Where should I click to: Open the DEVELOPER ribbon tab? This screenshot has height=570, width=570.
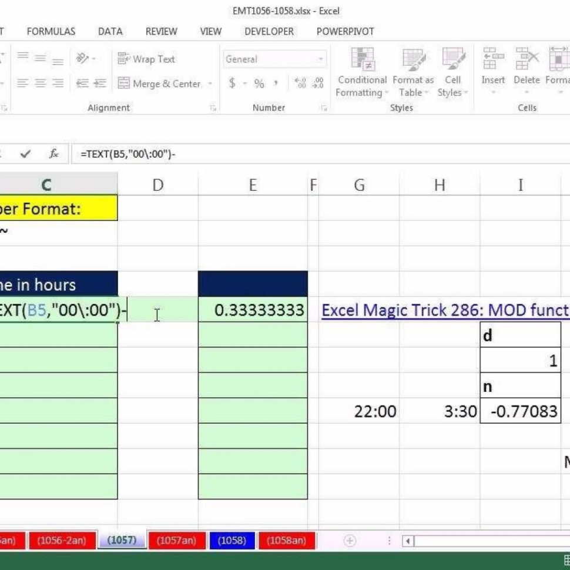[x=269, y=31]
